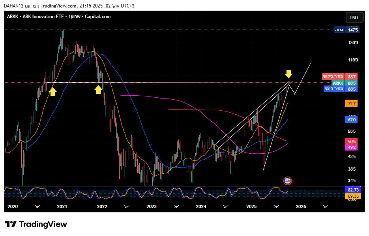The height and width of the screenshot is (236, 369).
Task: Click the 110'0 price axis tick
Action: coord(353,60)
